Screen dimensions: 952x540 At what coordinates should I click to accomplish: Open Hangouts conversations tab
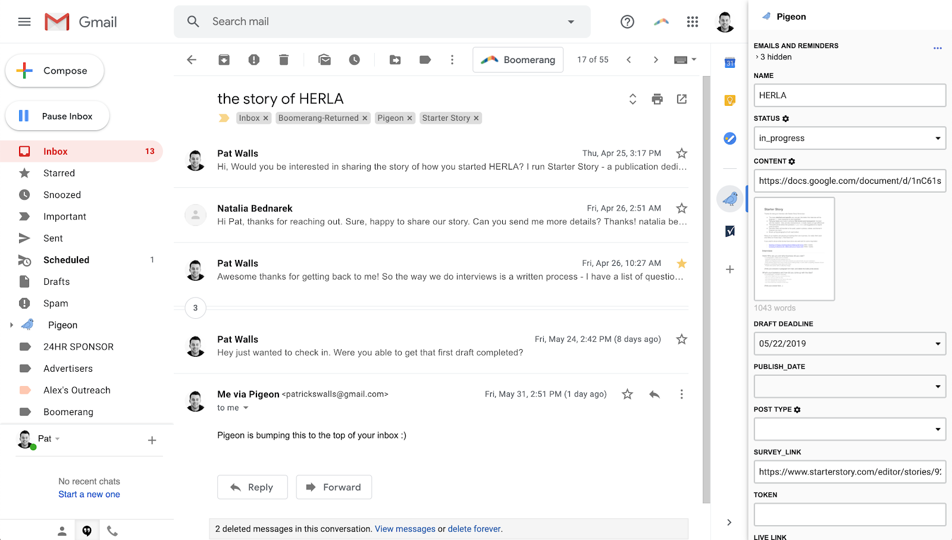point(87,531)
